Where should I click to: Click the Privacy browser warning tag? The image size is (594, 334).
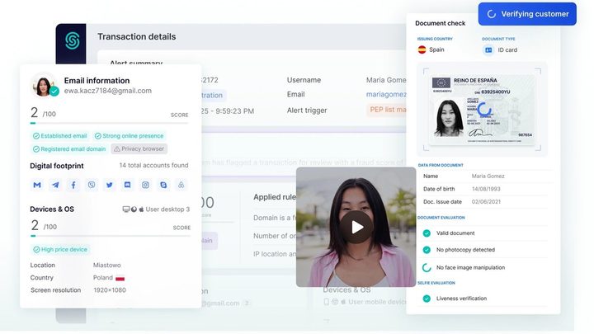(139, 148)
